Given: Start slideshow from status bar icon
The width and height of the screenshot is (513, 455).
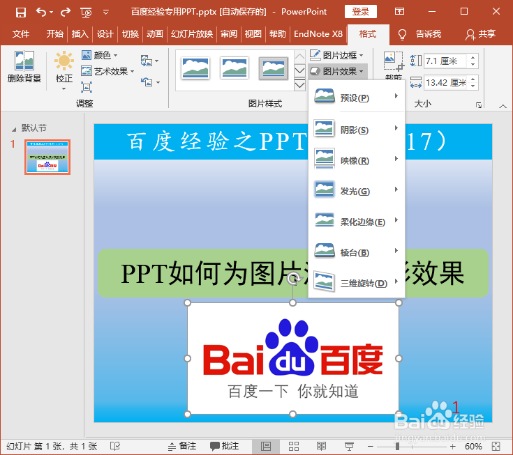Looking at the screenshot, I should click(349, 446).
